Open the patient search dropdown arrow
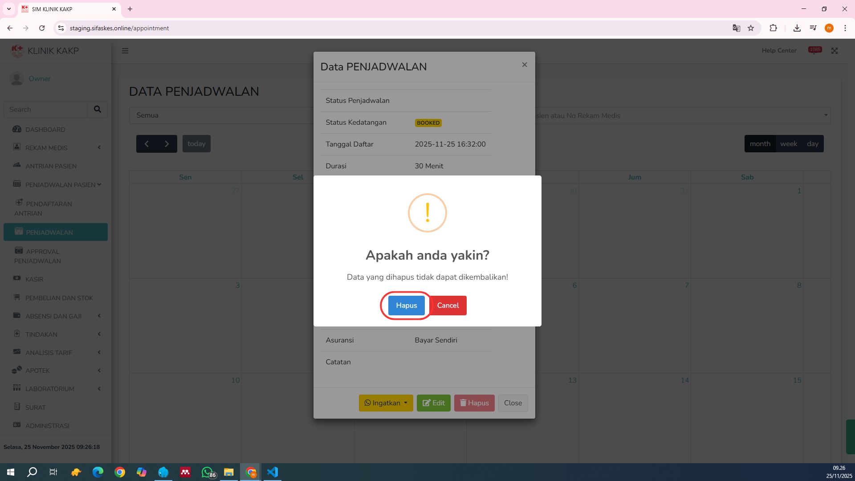Viewport: 855px width, 481px height. [826, 115]
